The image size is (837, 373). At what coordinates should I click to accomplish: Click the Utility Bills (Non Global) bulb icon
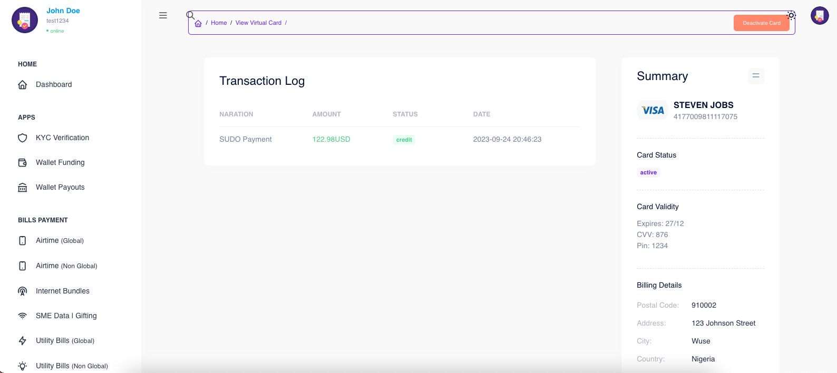(22, 366)
